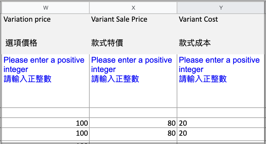Screen dimensions: 266x144
Task: Click the column border between W and X headers
Action: point(89,8)
